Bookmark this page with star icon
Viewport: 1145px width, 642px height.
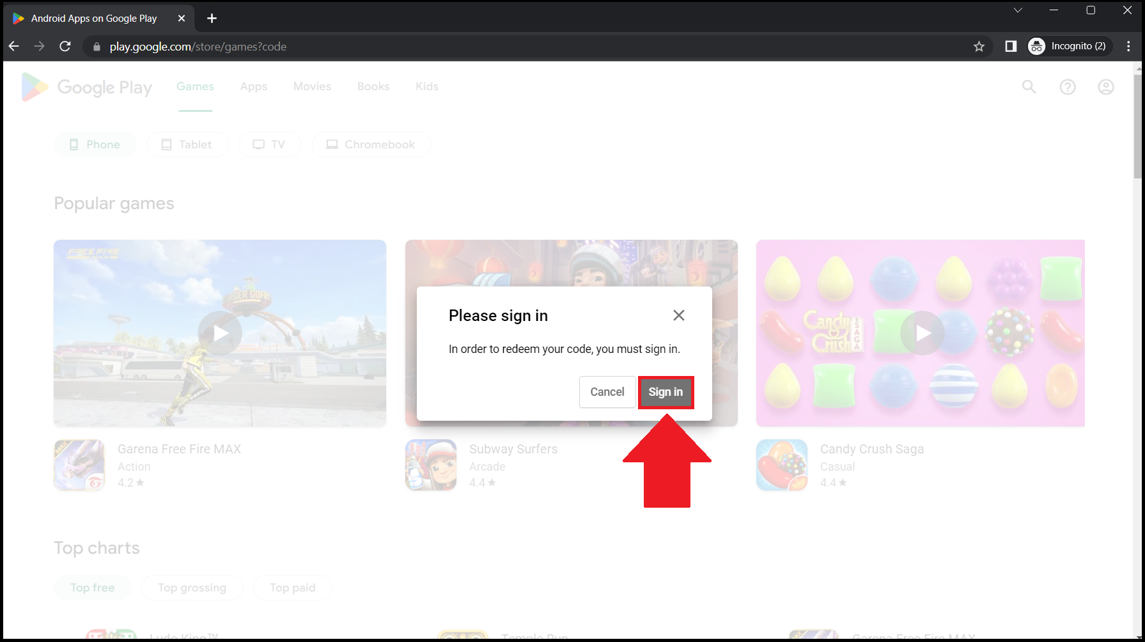(x=979, y=46)
